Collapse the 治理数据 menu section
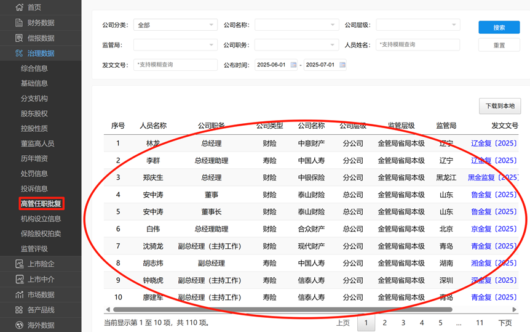 pos(41,53)
